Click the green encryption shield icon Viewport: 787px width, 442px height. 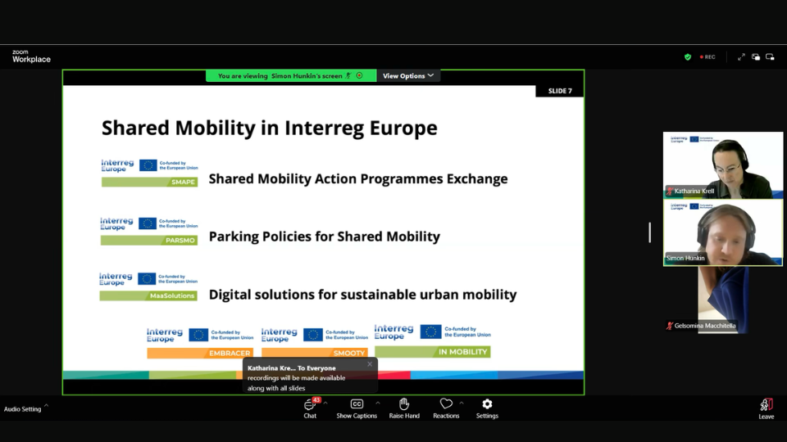(x=688, y=57)
